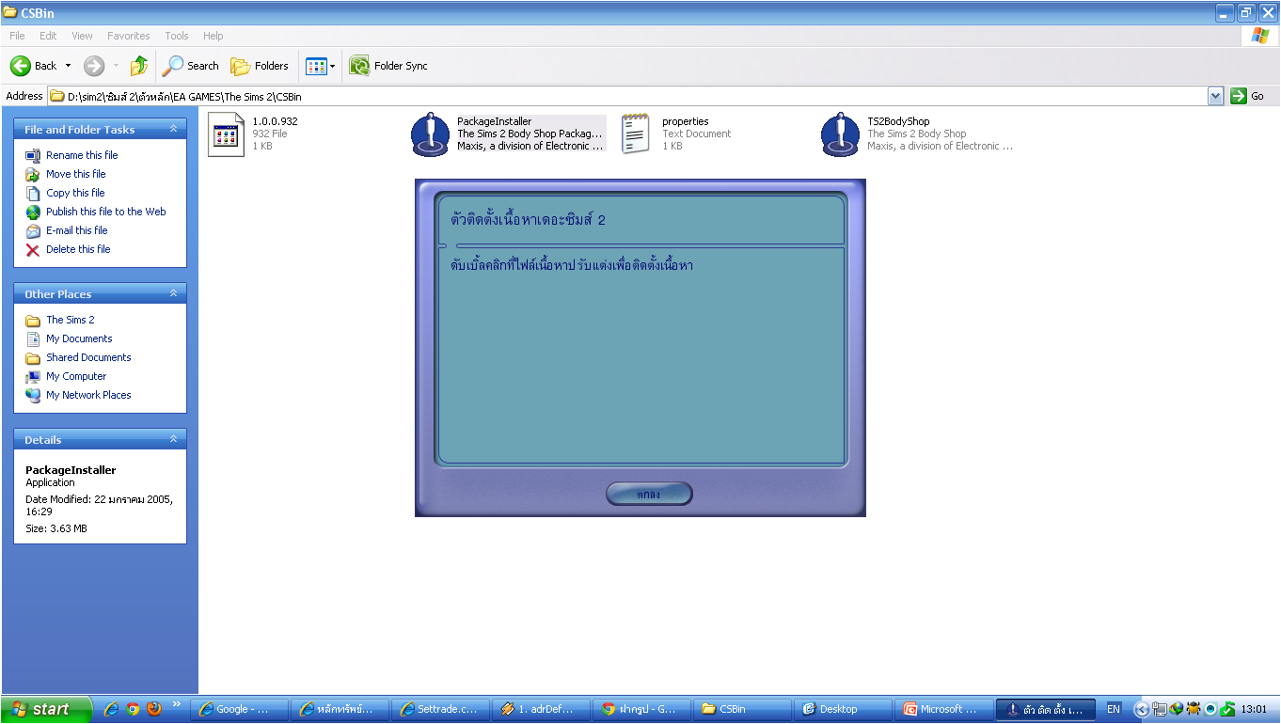Click the Shared Documents folder icon
Viewport: 1281px width, 724px height.
point(34,357)
